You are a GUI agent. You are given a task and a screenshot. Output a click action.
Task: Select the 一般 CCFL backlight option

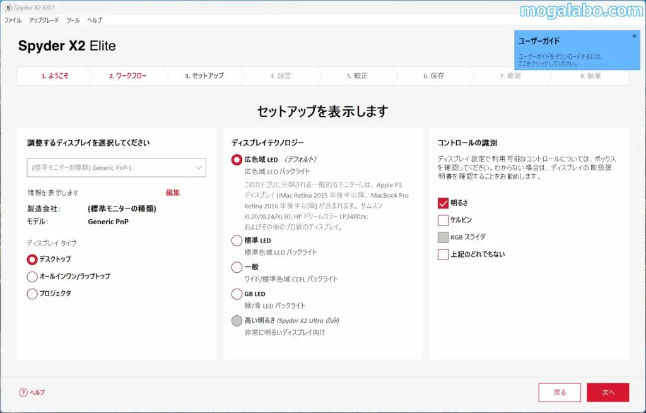[x=237, y=267]
